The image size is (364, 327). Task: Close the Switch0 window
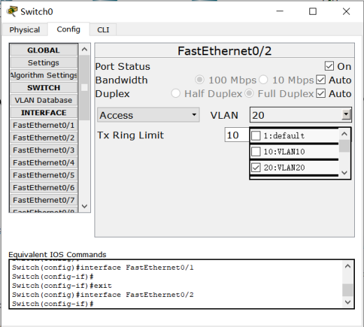[346, 11]
